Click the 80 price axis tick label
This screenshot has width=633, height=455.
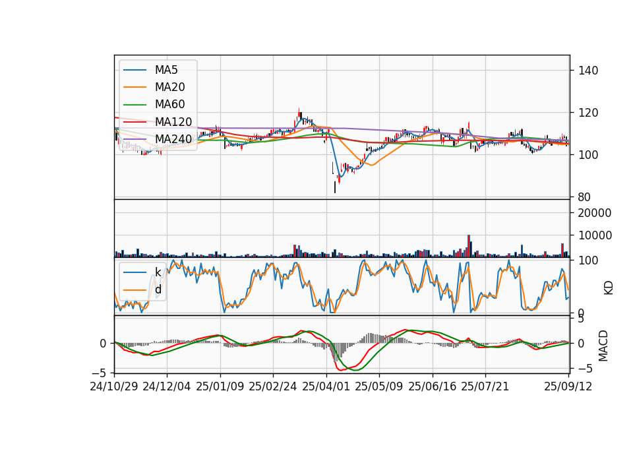click(x=585, y=197)
